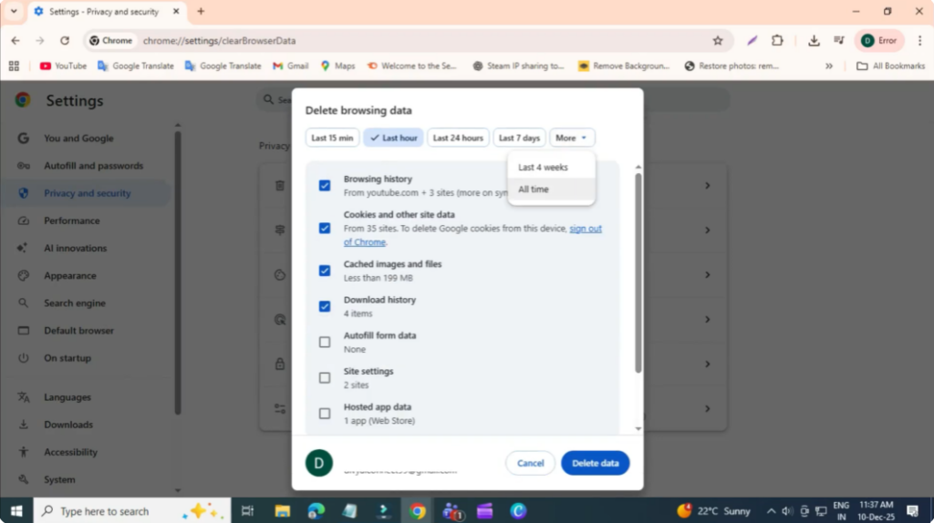Open the Extensions puzzle icon
The image size is (934, 523).
pyautogui.click(x=777, y=40)
